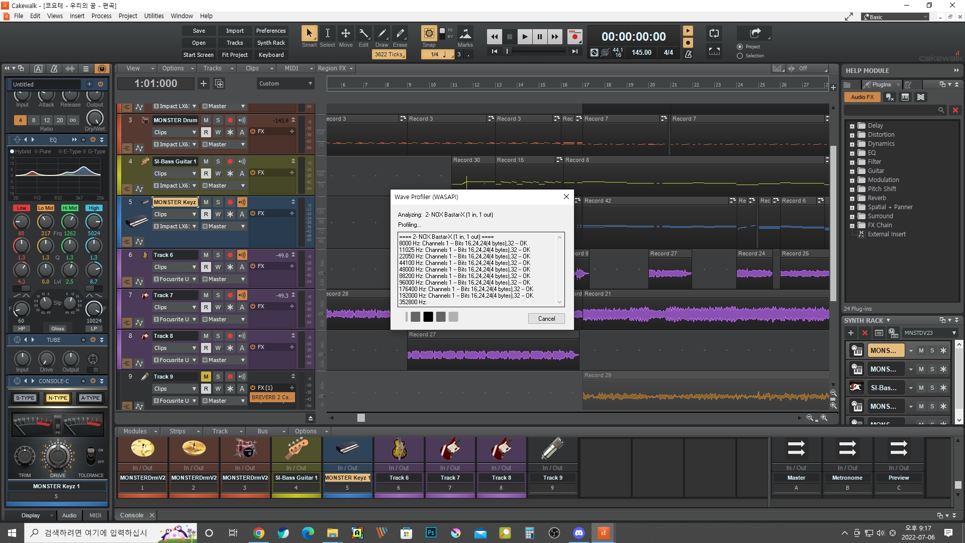The height and width of the screenshot is (543, 965).
Task: Open Windows Start menu
Action: tap(12, 533)
